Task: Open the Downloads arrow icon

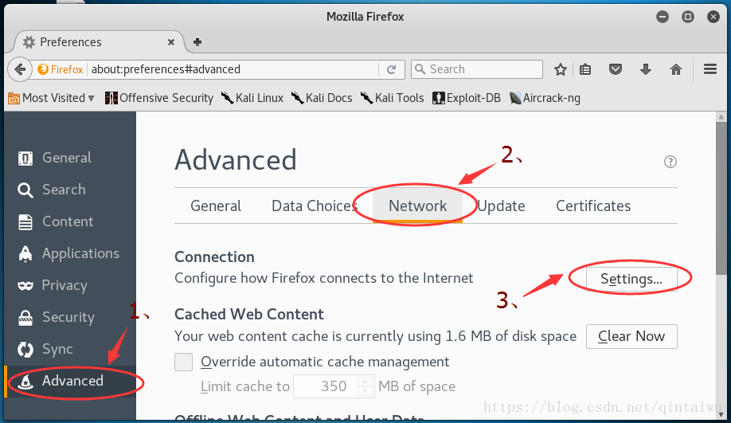Action: (x=646, y=69)
